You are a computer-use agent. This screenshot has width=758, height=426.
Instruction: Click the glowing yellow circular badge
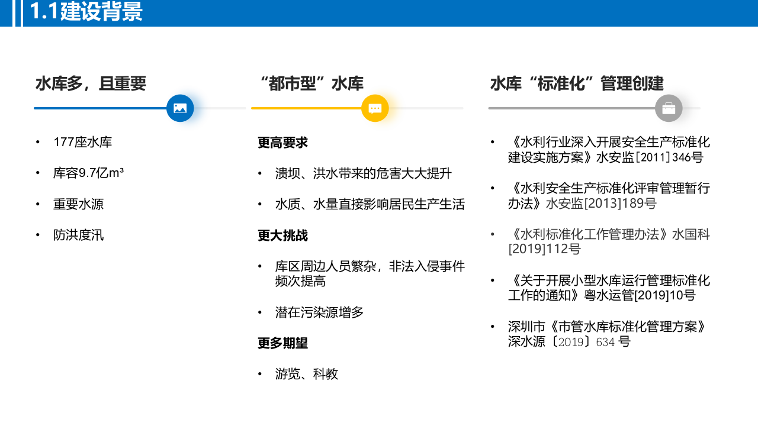(375, 108)
